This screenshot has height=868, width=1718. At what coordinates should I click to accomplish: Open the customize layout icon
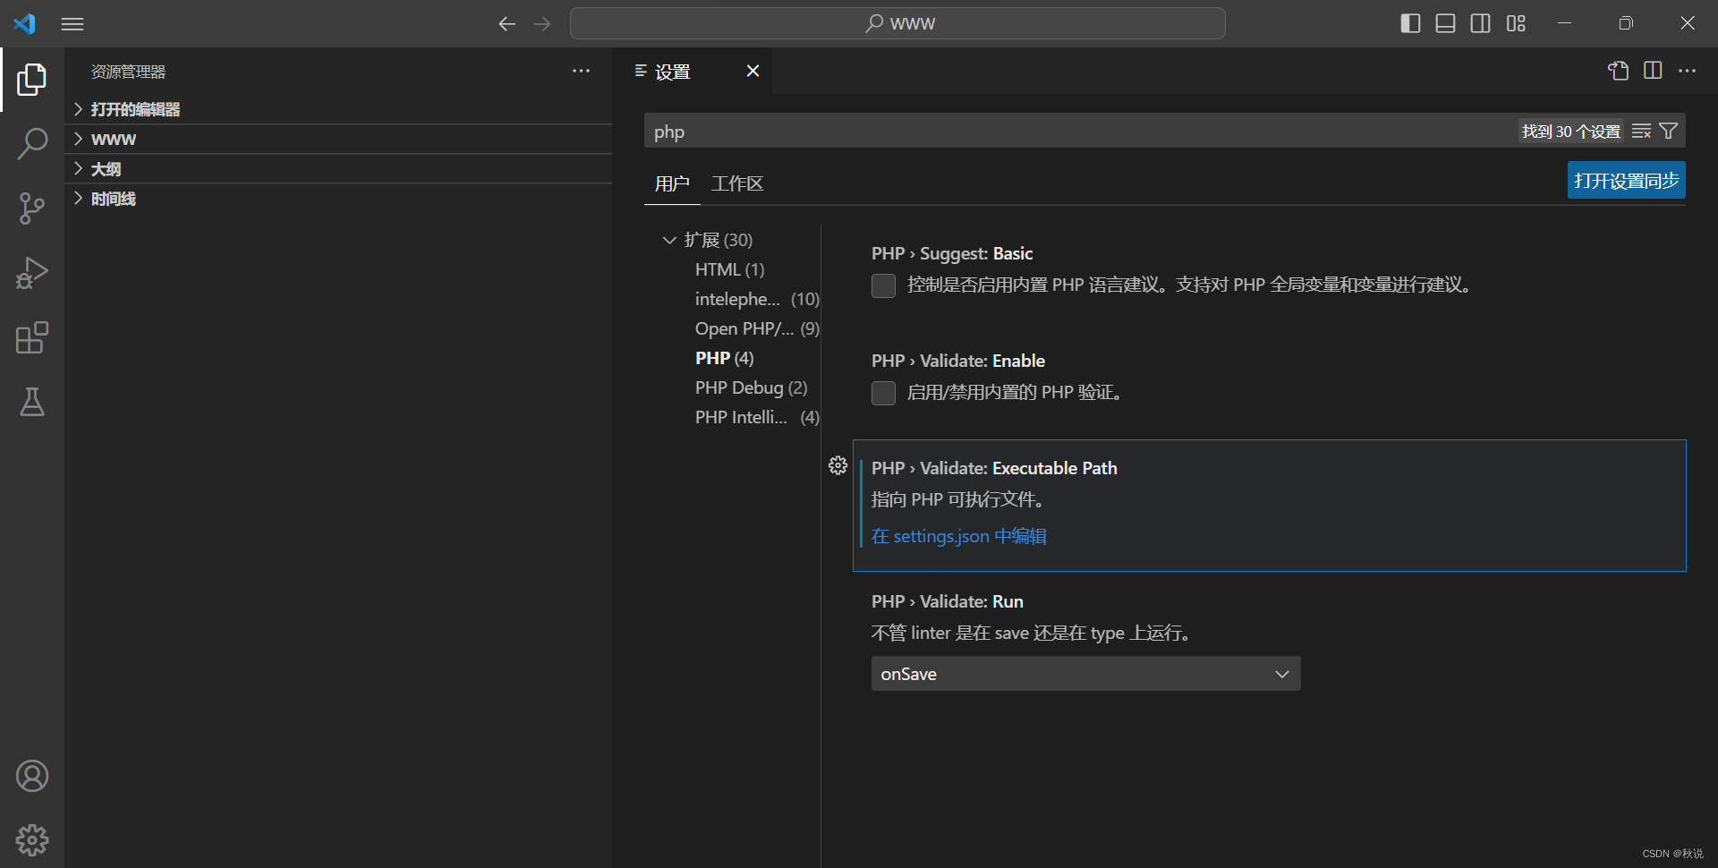(1516, 23)
